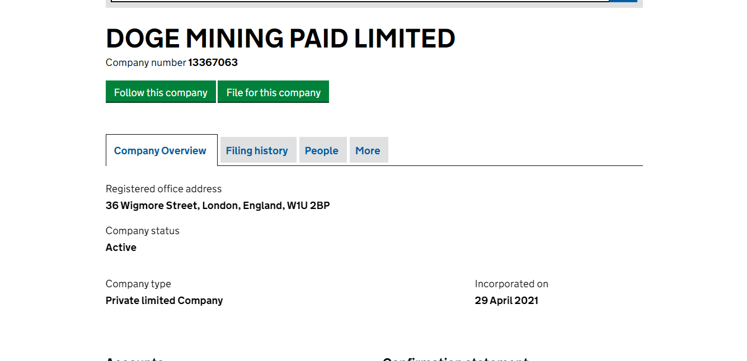Click the "Company number" label text

pos(145,63)
